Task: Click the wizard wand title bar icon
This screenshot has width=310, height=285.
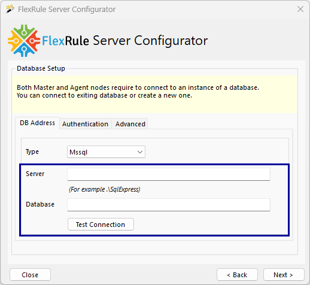Action: [10, 9]
